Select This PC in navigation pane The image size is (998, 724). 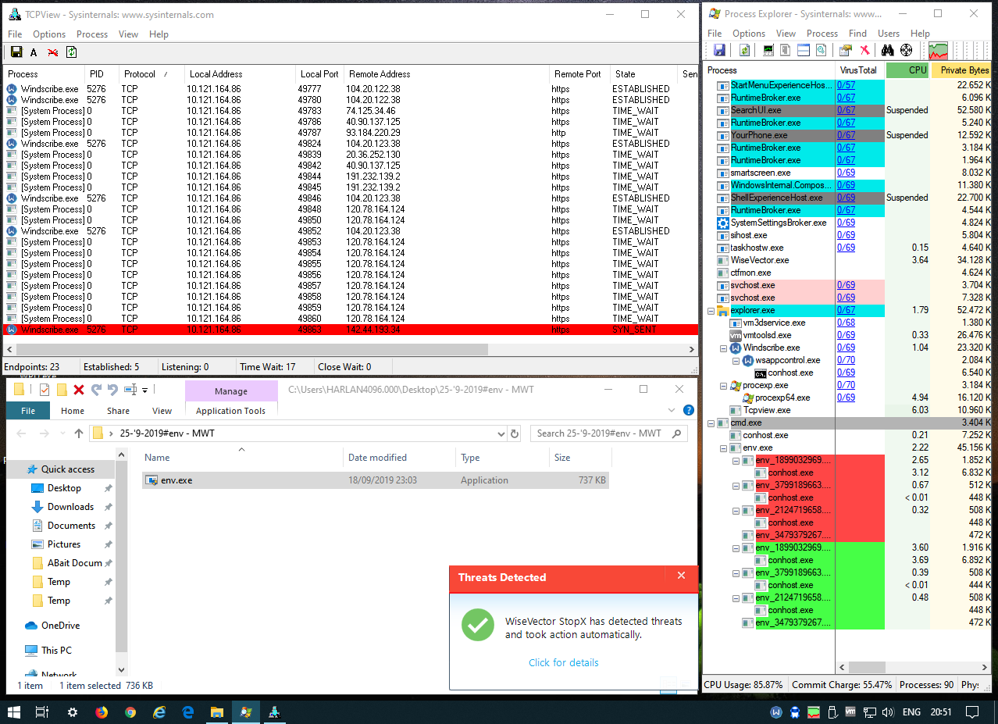coord(56,650)
